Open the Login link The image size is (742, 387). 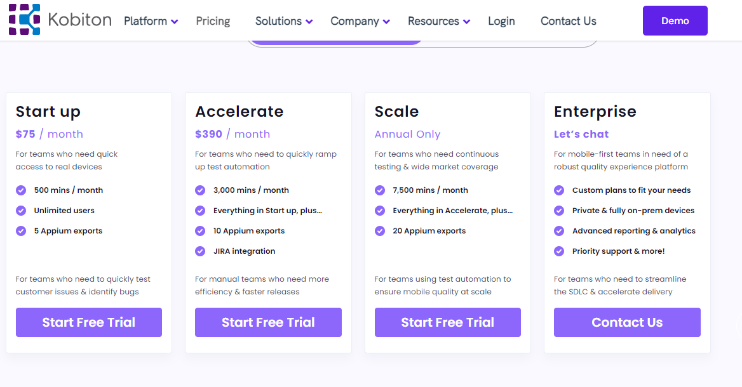click(502, 22)
